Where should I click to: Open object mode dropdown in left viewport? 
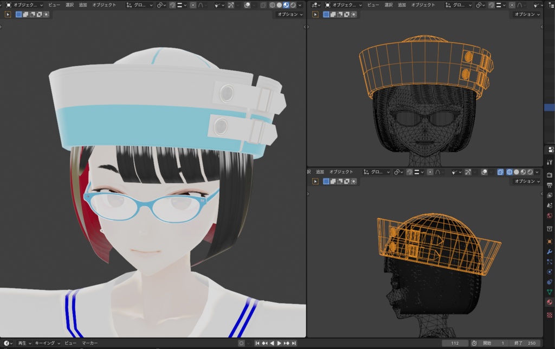pos(24,5)
